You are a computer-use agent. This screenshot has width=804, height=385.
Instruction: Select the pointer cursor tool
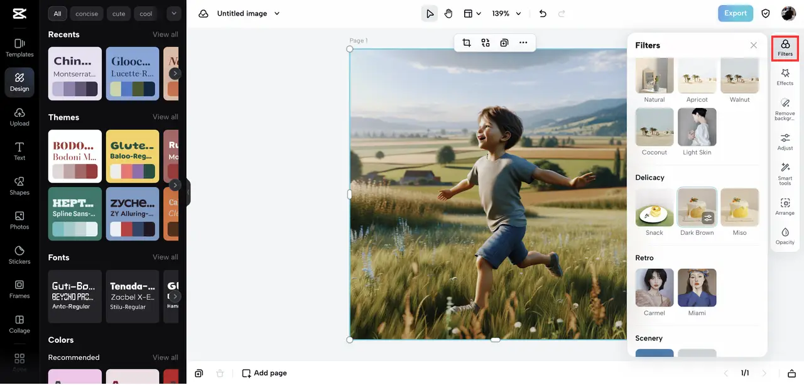(x=430, y=13)
